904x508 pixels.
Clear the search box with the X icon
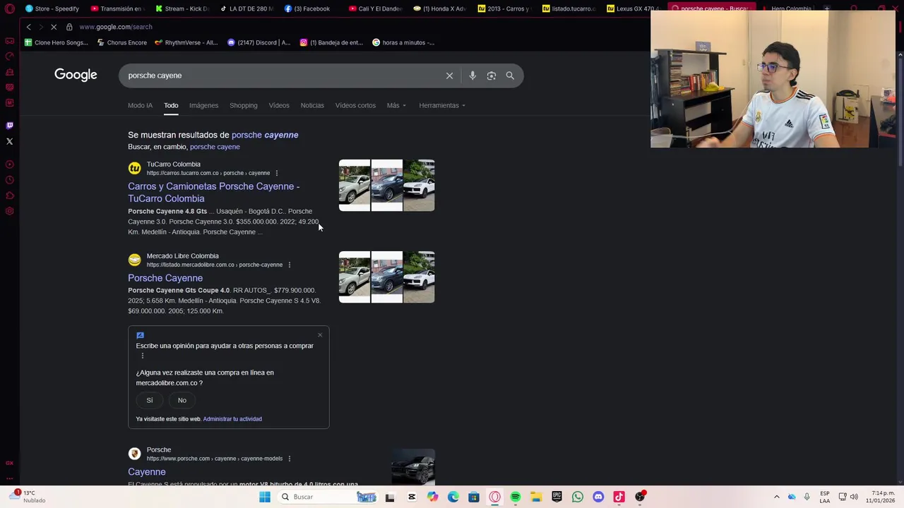[449, 75]
